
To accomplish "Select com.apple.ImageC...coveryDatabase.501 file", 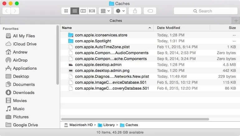I will click(x=112, y=88).
